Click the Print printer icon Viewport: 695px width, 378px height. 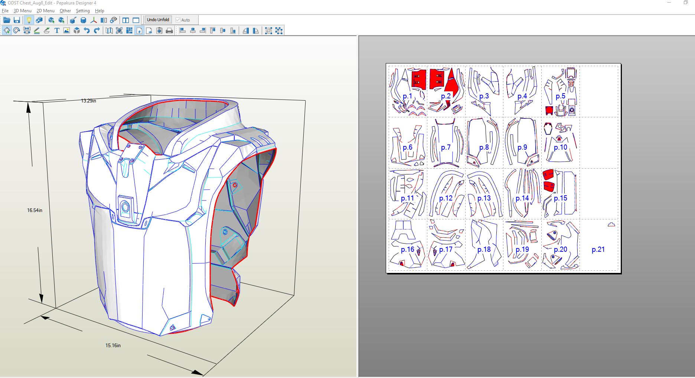pos(169,30)
